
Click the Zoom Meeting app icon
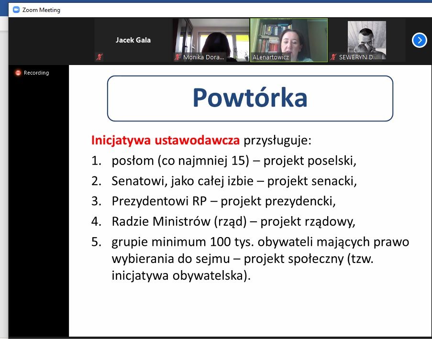(16, 10)
